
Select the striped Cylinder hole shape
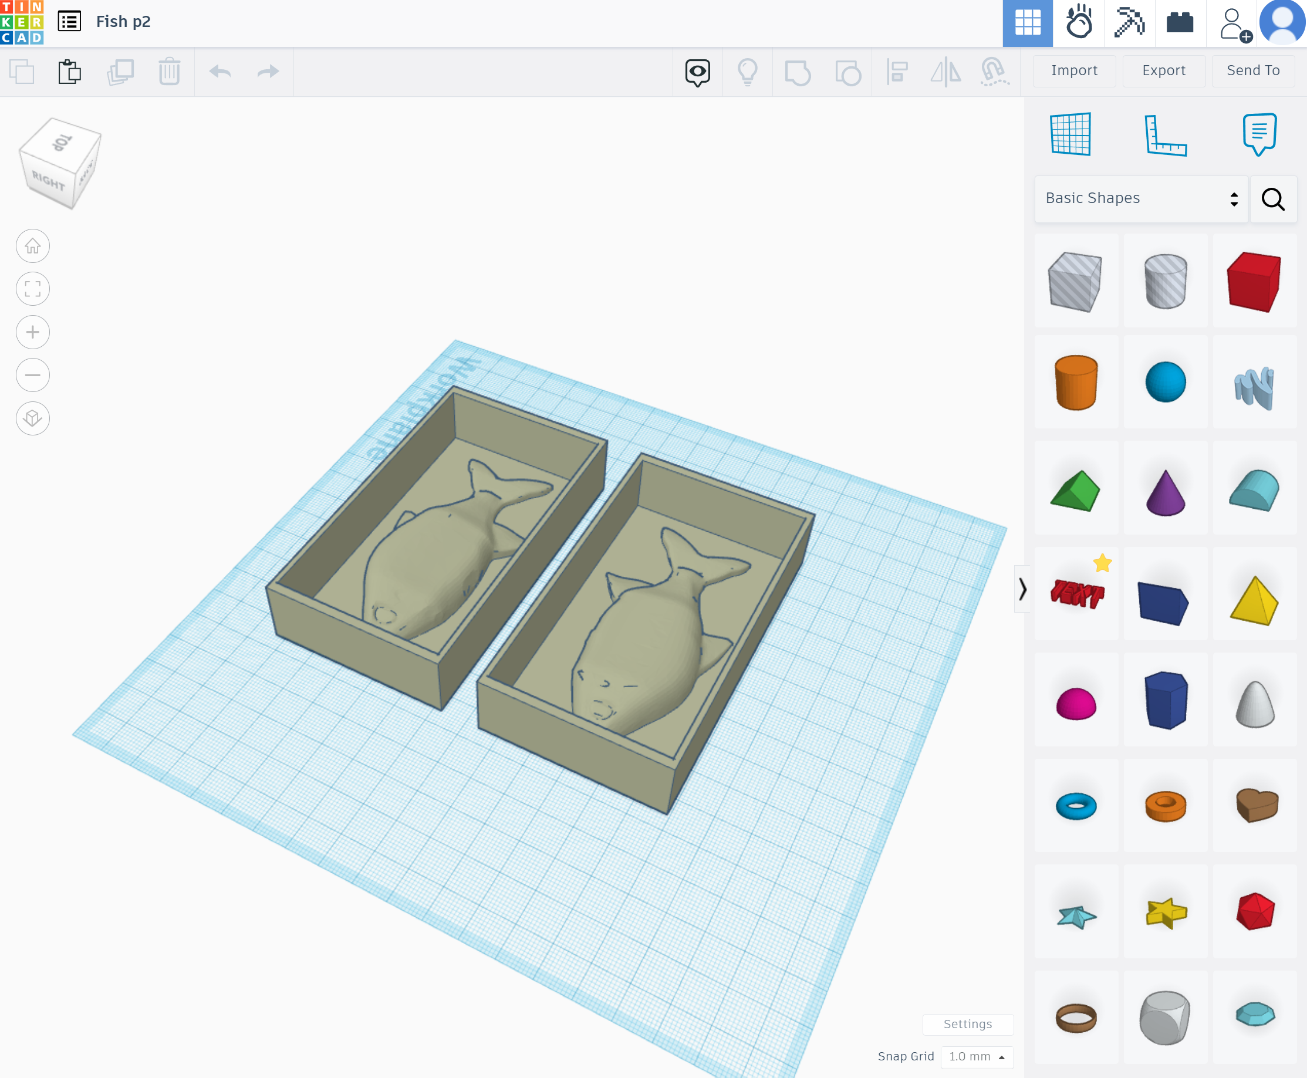pyautogui.click(x=1166, y=281)
